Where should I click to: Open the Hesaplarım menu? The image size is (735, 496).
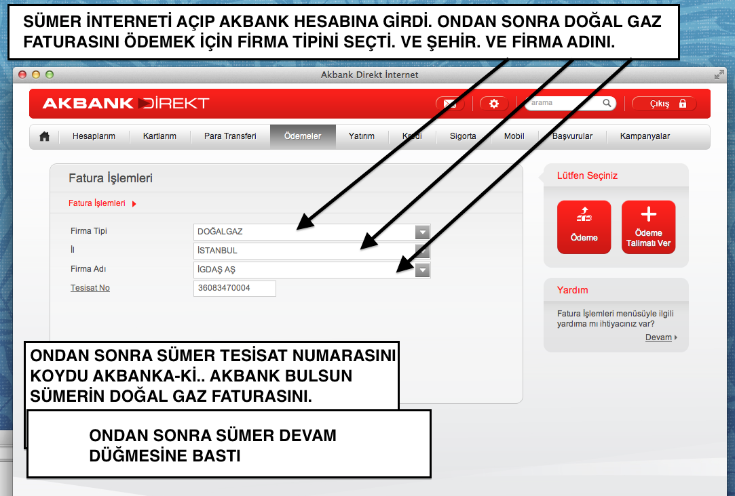(x=94, y=136)
